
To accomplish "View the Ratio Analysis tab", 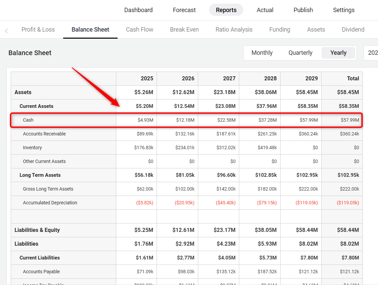I will pyautogui.click(x=234, y=30).
